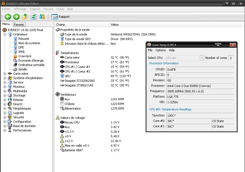
Task: Open the Outils menu
Action: 60,9
